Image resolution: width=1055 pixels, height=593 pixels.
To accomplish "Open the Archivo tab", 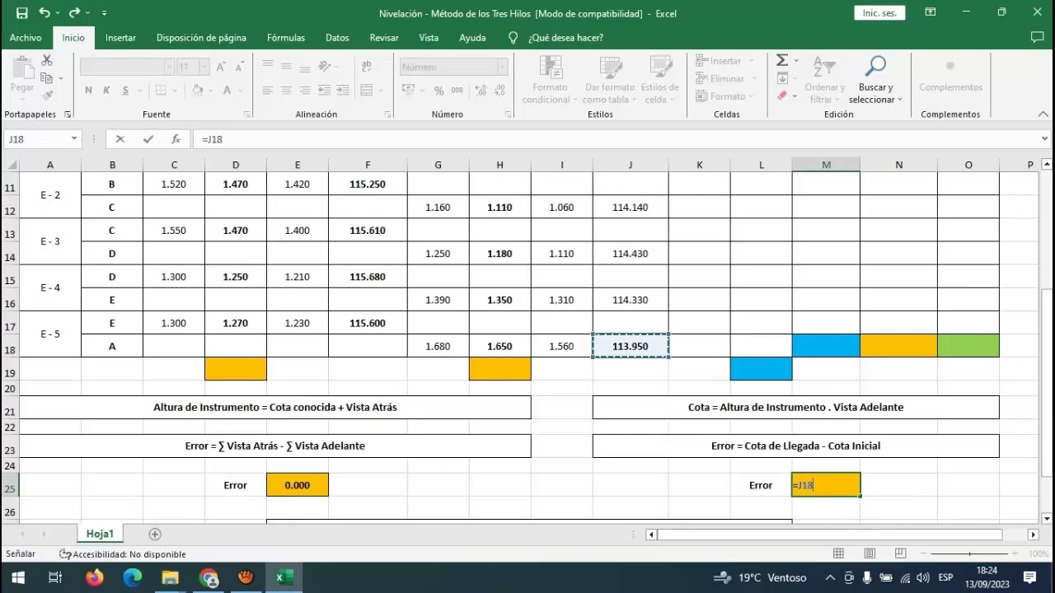I will [26, 37].
